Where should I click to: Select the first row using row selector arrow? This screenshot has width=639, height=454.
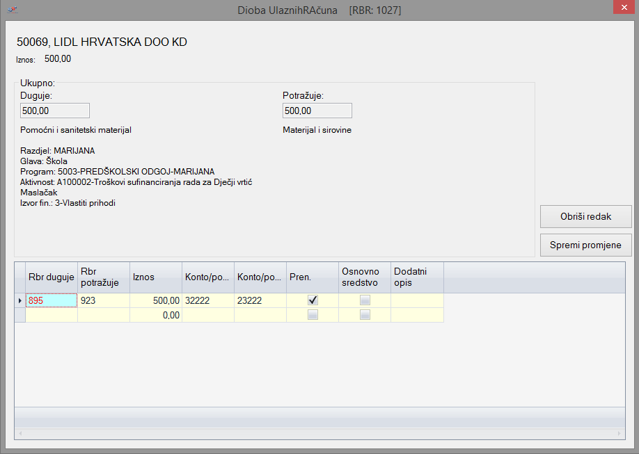[19, 300]
